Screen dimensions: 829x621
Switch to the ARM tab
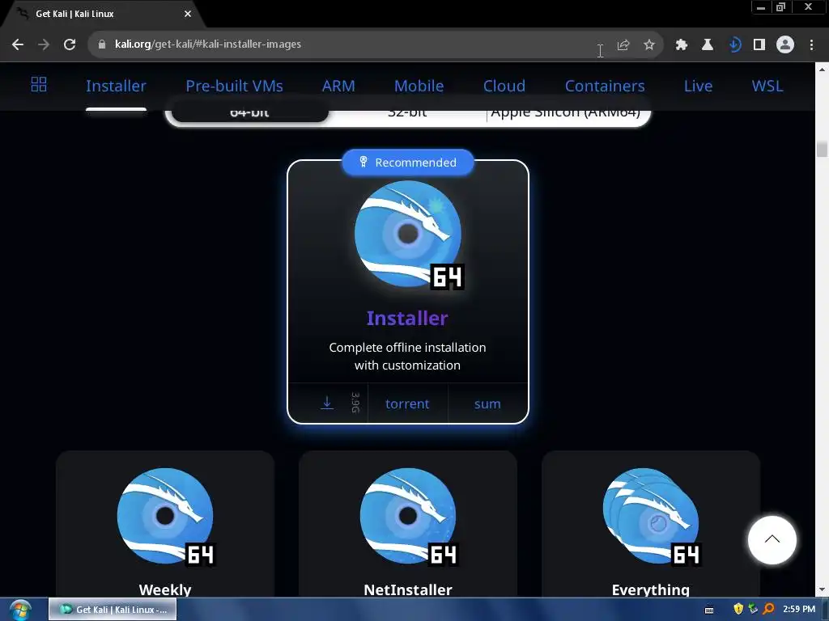(x=338, y=86)
